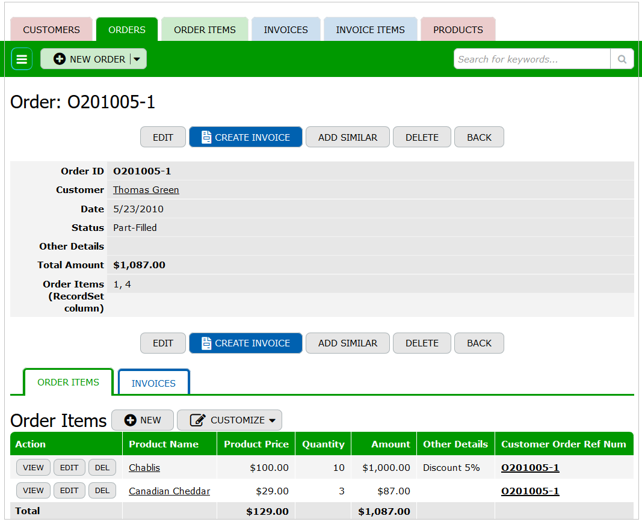The width and height of the screenshot is (642, 525).
Task: Select the Invoice Items tab
Action: (370, 29)
